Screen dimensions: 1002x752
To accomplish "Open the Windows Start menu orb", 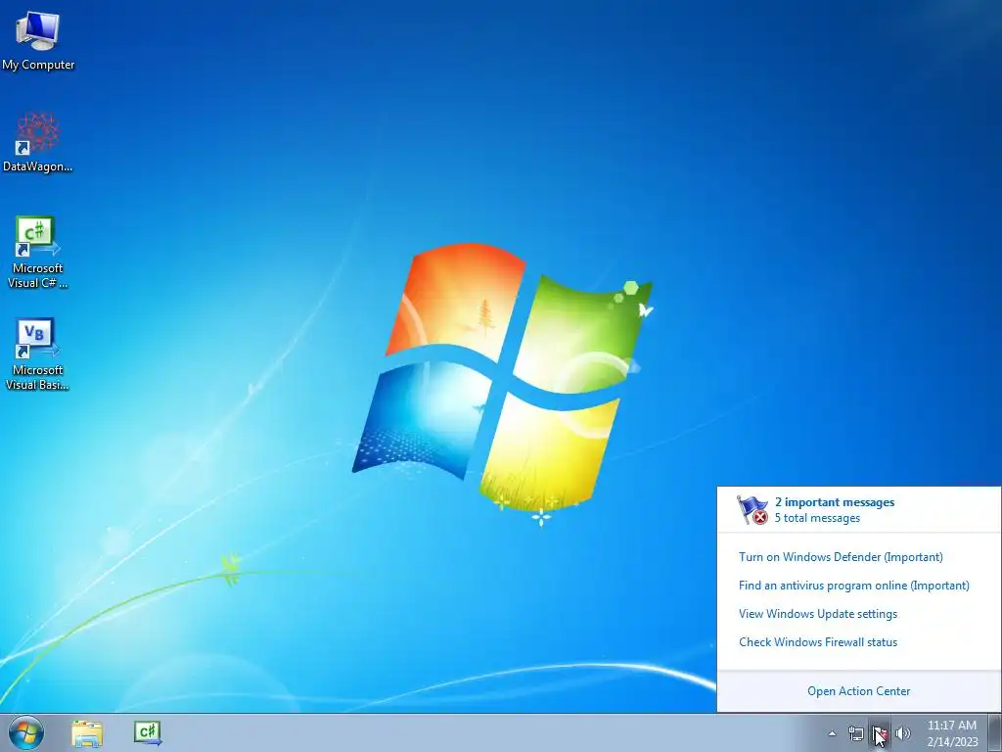I will click(26, 732).
